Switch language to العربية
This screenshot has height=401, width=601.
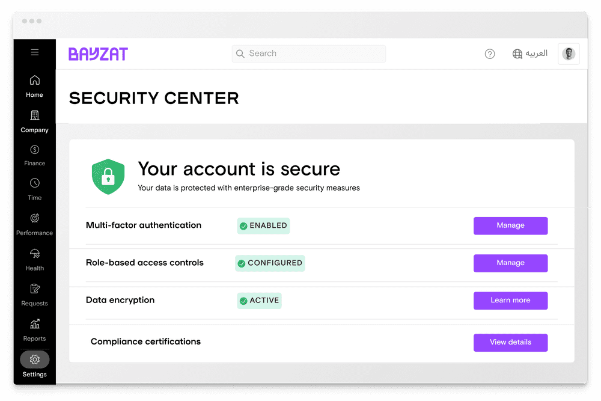tap(529, 54)
